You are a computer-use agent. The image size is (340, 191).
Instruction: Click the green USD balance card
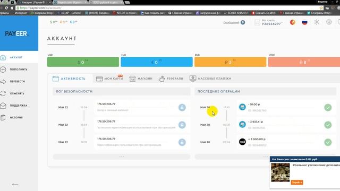83,62
